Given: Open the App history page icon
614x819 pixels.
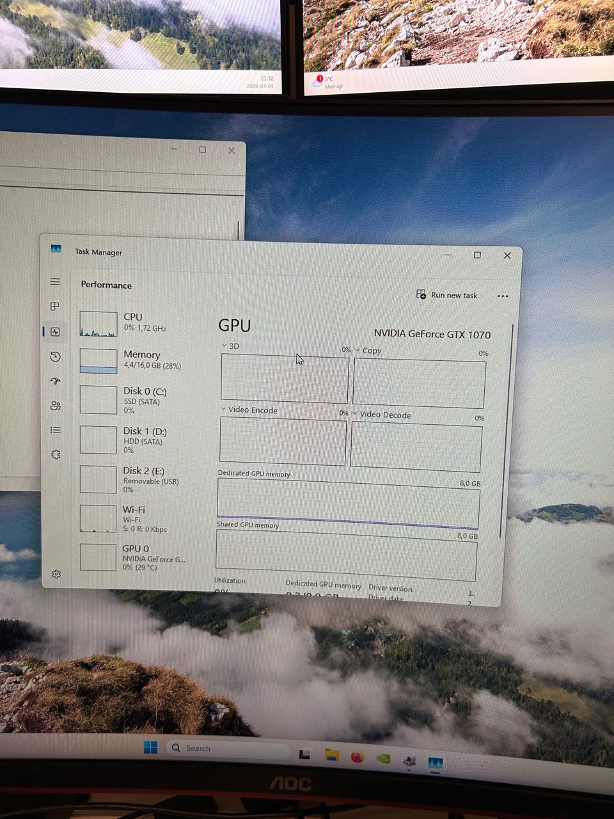Looking at the screenshot, I should tap(55, 356).
